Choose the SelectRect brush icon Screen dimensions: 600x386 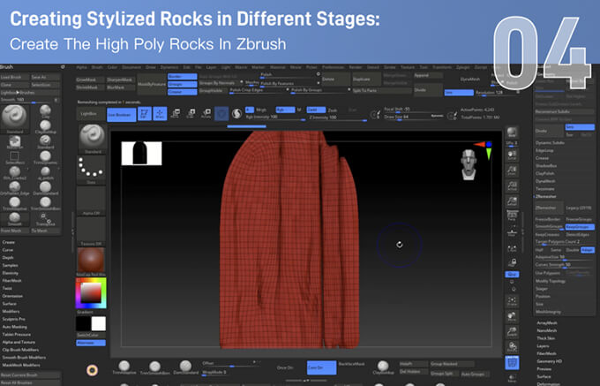14,157
